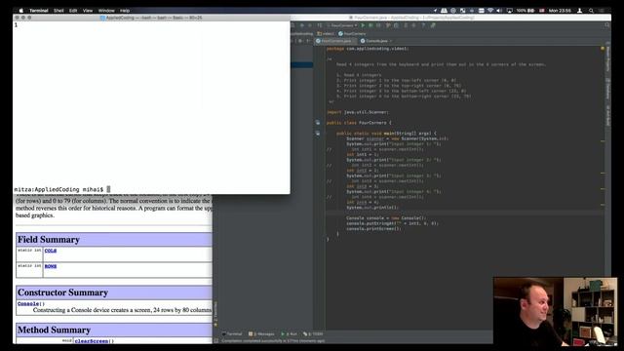Open the user account menu icon
The width and height of the screenshot is (624, 351).
tap(579, 11)
